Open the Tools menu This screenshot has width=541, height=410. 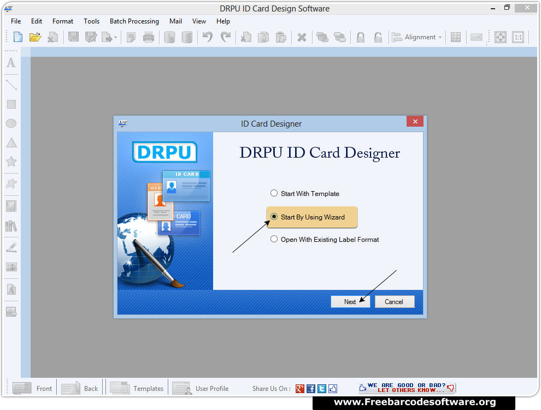pyautogui.click(x=91, y=21)
